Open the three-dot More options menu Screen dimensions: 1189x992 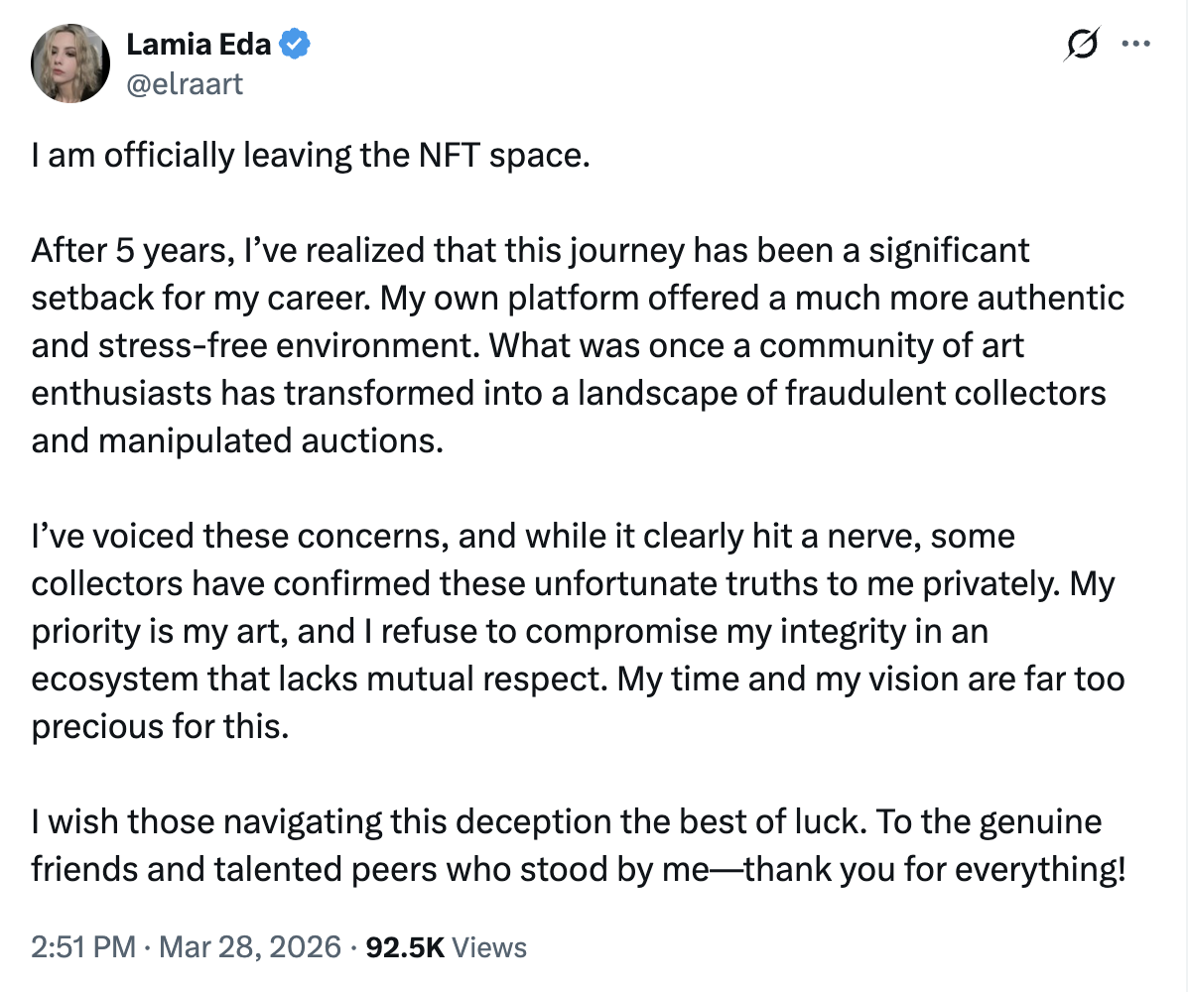coord(1134,44)
